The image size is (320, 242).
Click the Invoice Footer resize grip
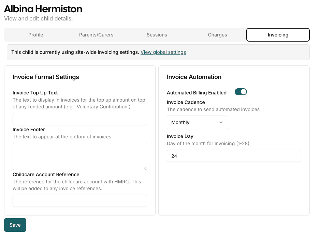[x=145, y=168]
